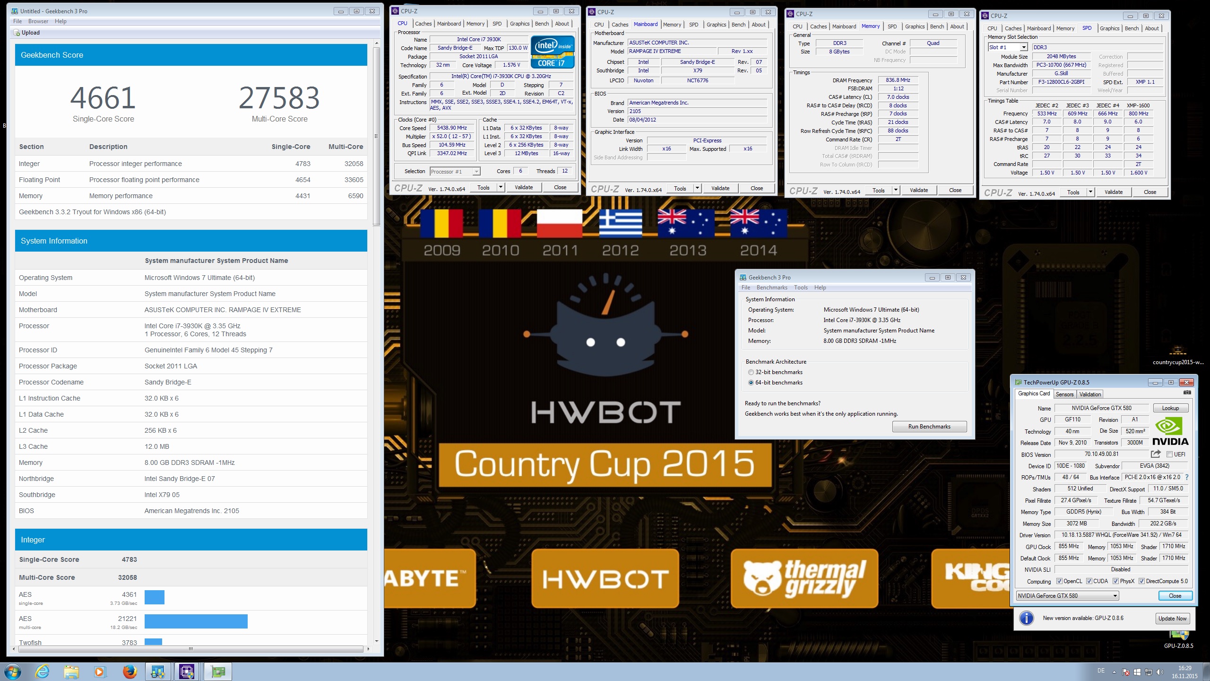Toggle the DirectCompute 5.0 checkbox
1210x681 pixels.
tap(1141, 581)
